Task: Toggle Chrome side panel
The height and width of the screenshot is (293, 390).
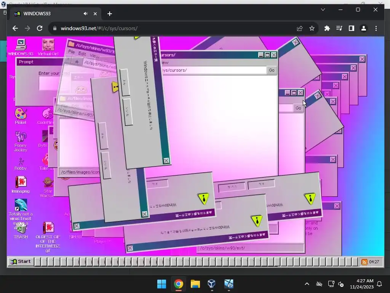Action: click(352, 28)
